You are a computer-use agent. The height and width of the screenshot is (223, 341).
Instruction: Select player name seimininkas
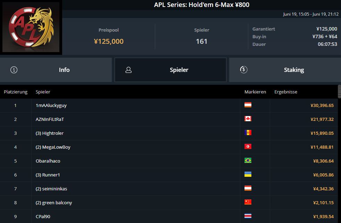tap(55, 189)
